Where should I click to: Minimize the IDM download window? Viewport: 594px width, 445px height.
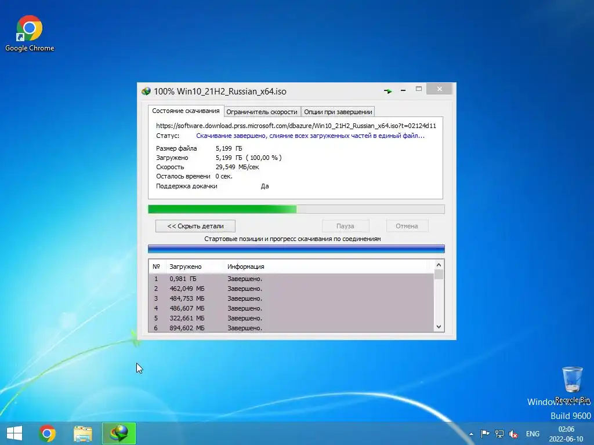tap(403, 90)
